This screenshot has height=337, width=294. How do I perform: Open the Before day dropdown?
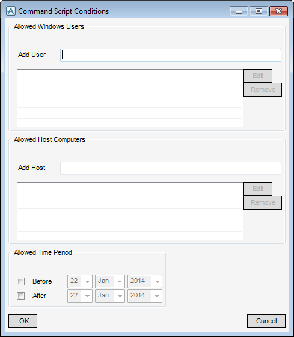[x=80, y=281]
